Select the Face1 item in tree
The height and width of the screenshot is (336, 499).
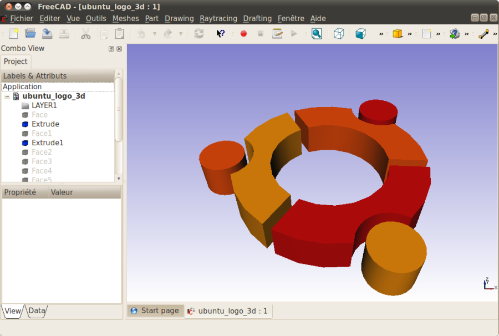tap(42, 133)
